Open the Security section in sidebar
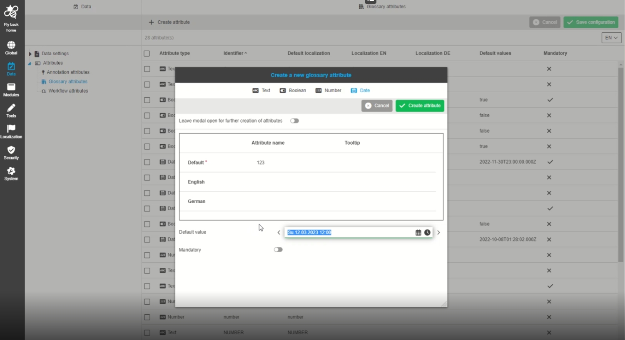Image resolution: width=625 pixels, height=340 pixels. pyautogui.click(x=11, y=153)
